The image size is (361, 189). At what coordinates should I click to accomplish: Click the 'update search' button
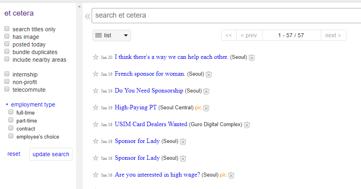pos(51,154)
